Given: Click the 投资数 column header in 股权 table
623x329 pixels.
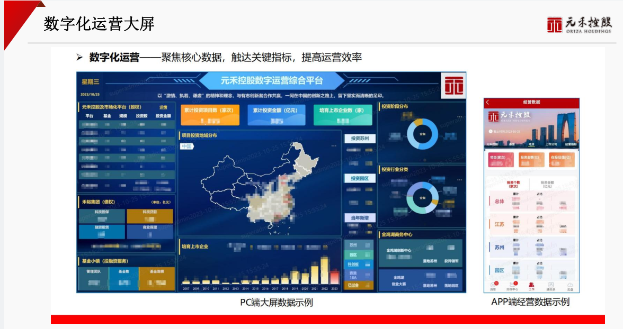Looking at the screenshot, I should [141, 116].
